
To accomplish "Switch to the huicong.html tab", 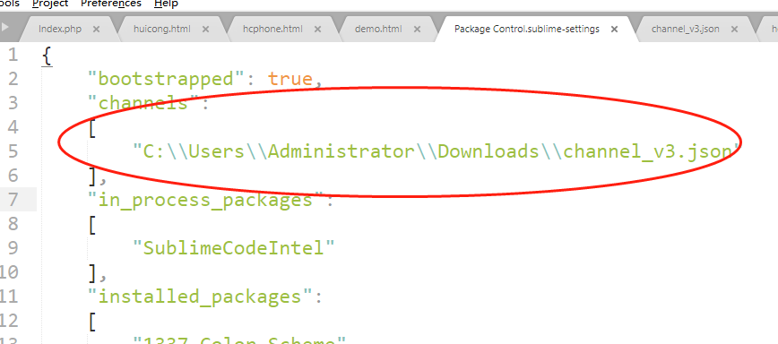I will [x=162, y=30].
